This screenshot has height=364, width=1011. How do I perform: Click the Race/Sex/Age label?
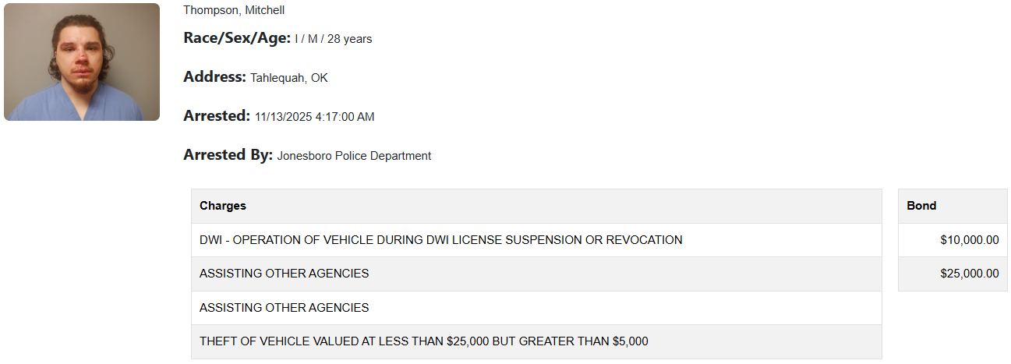(x=237, y=38)
